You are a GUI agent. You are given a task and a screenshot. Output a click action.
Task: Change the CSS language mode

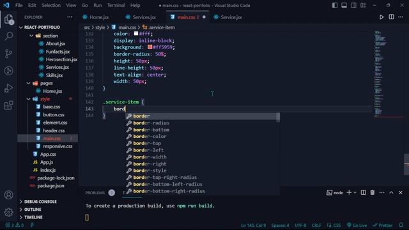(337, 226)
